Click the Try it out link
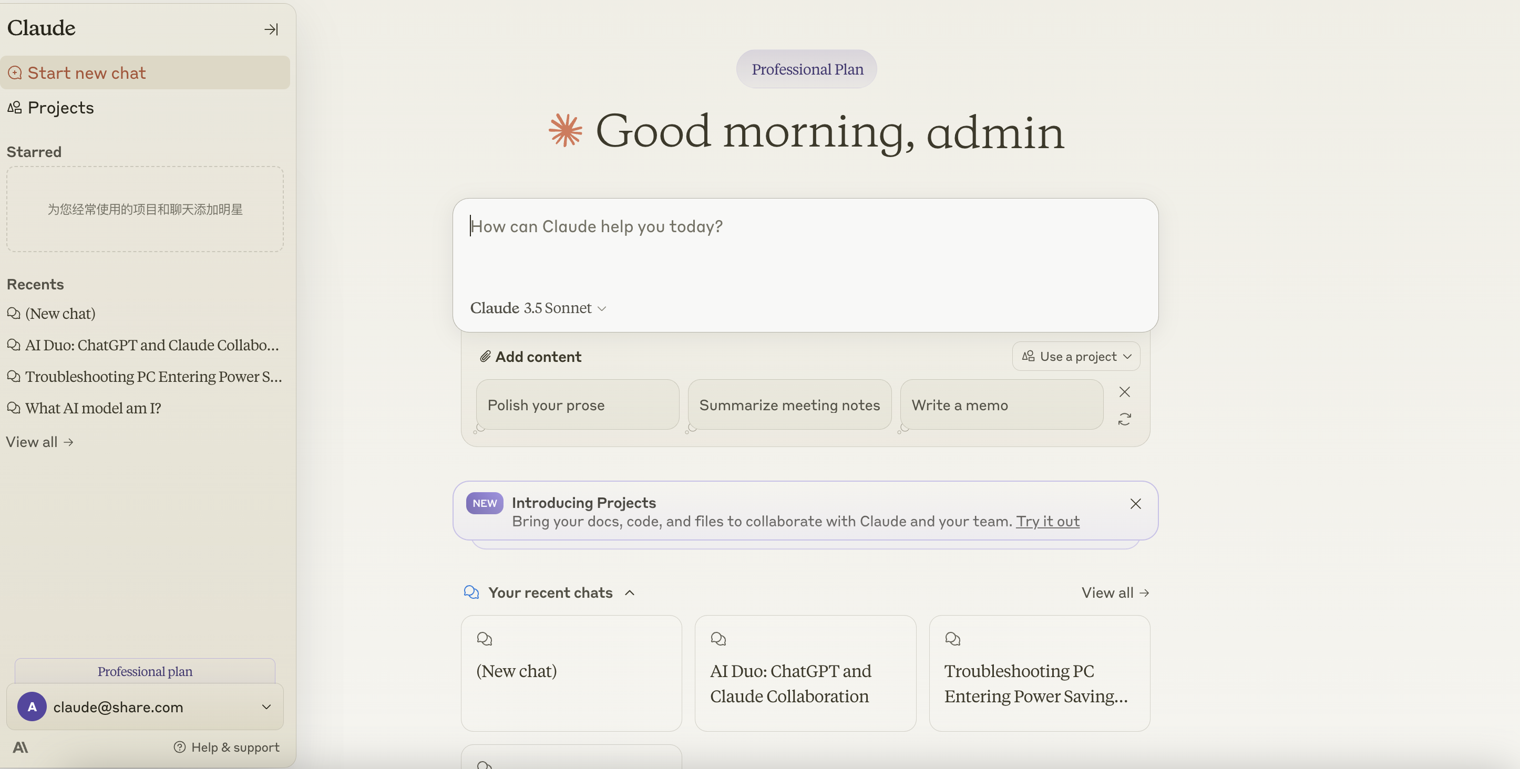 [1047, 521]
